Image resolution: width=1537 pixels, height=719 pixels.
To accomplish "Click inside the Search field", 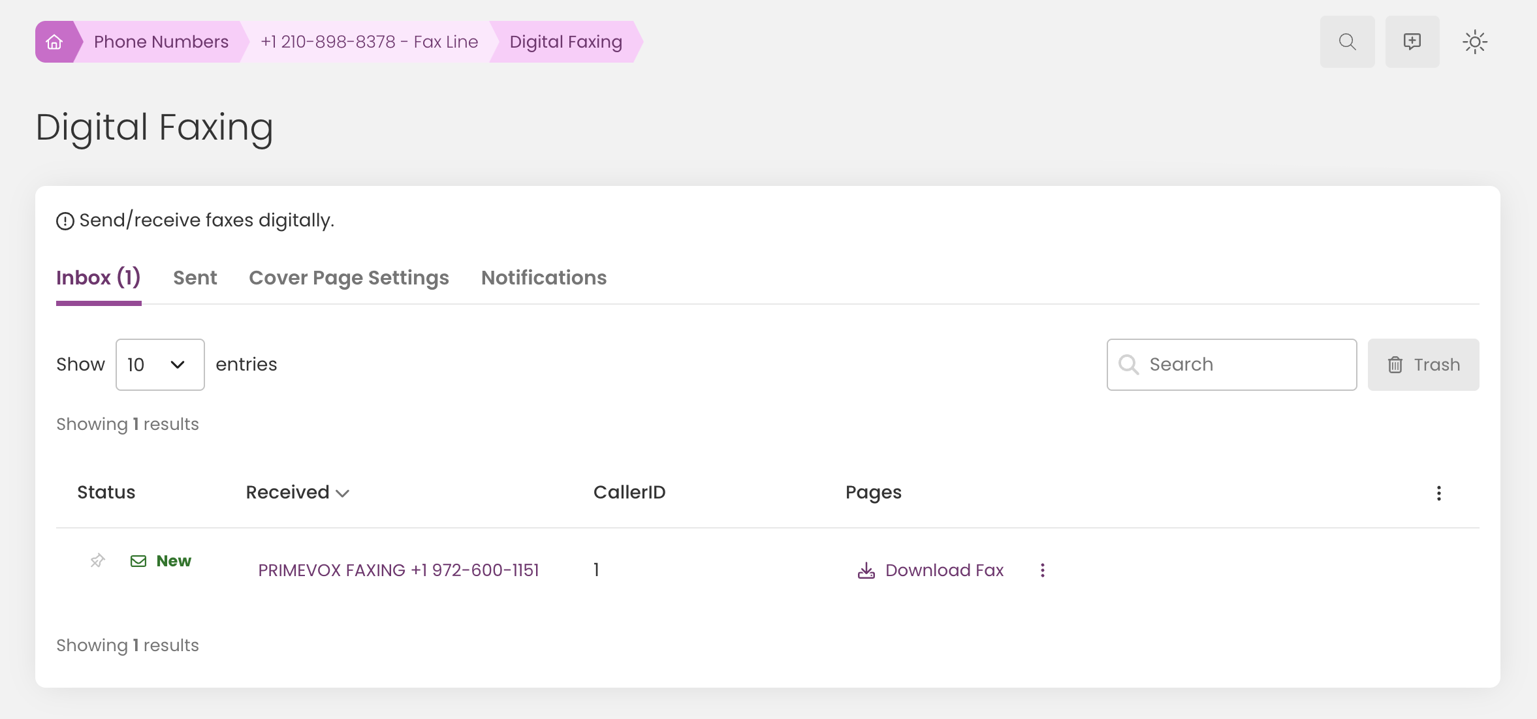I will pyautogui.click(x=1241, y=364).
